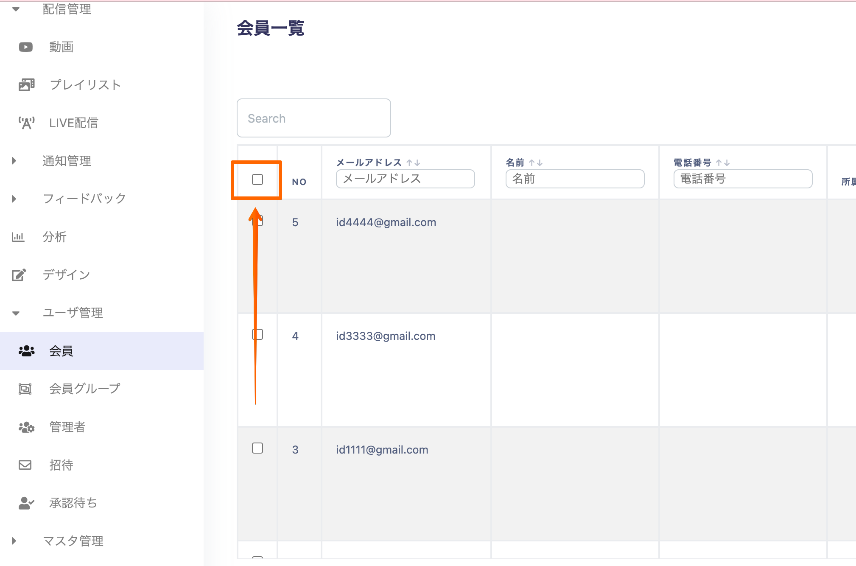Sort by メールアドレス column arrows
The image size is (856, 566).
click(413, 163)
